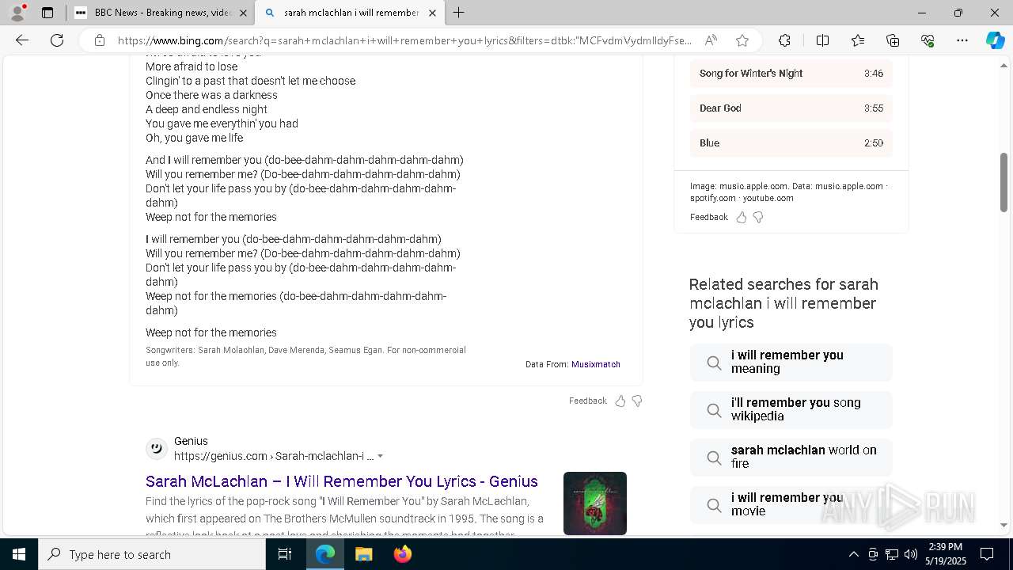Open the taskbar clock and date
Screen dimensions: 1013x570
pyautogui.click(x=946, y=554)
